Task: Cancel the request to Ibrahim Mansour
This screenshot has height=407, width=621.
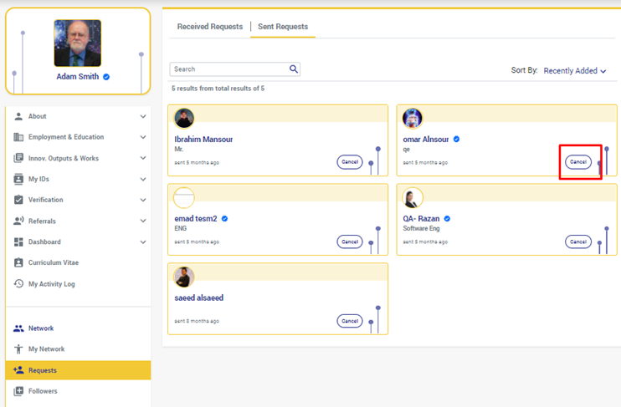Action: [349, 162]
